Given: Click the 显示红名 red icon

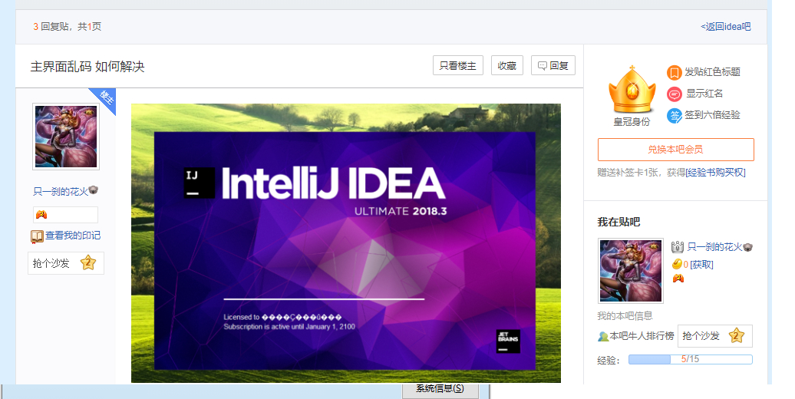Looking at the screenshot, I should point(674,94).
